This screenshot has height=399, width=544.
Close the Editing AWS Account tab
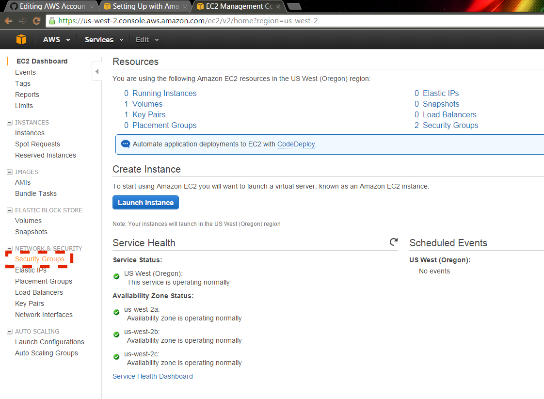[x=92, y=7]
